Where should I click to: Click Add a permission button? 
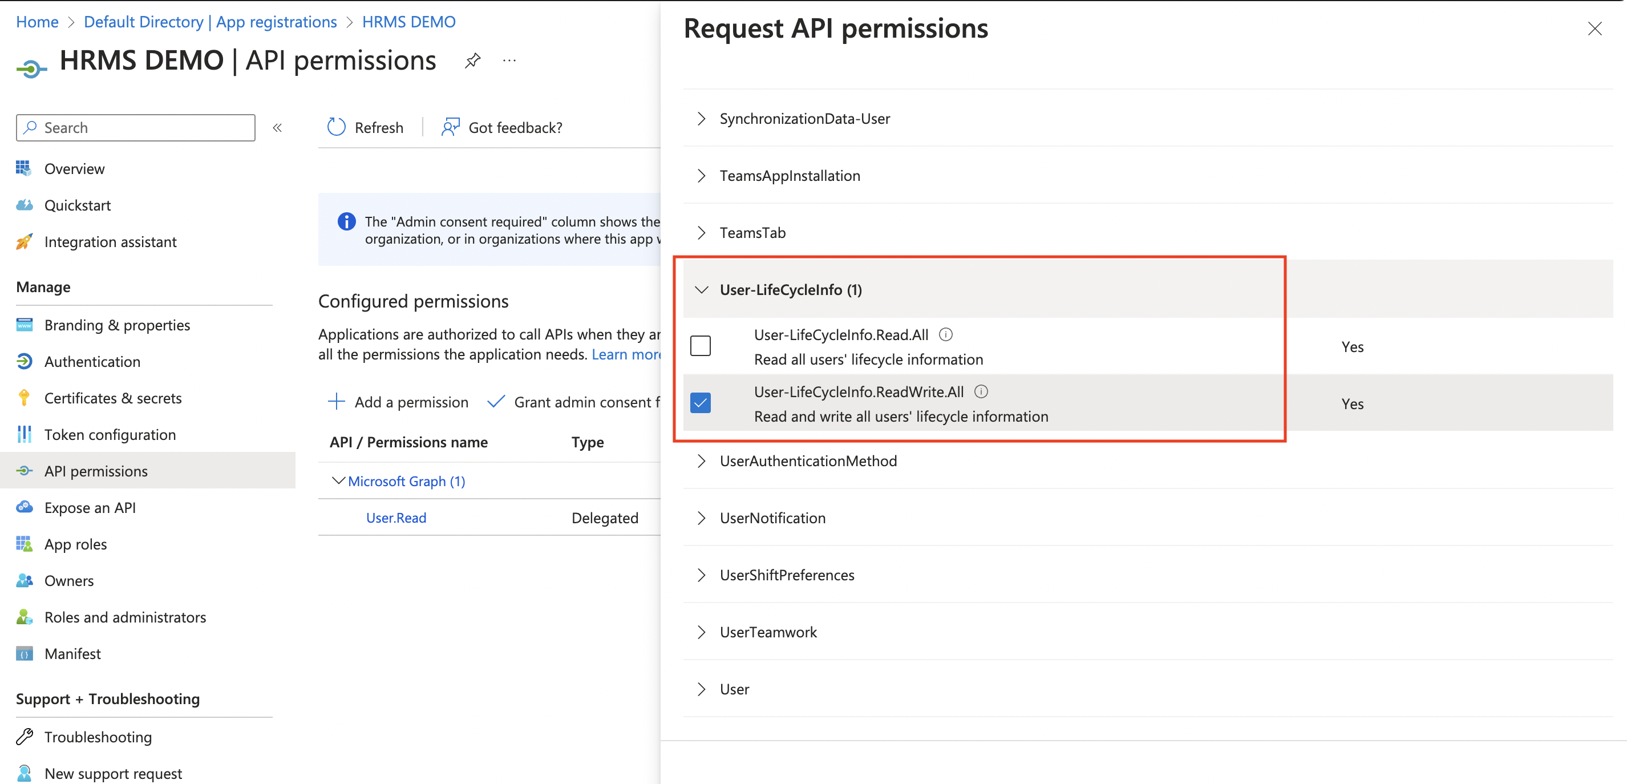point(399,402)
